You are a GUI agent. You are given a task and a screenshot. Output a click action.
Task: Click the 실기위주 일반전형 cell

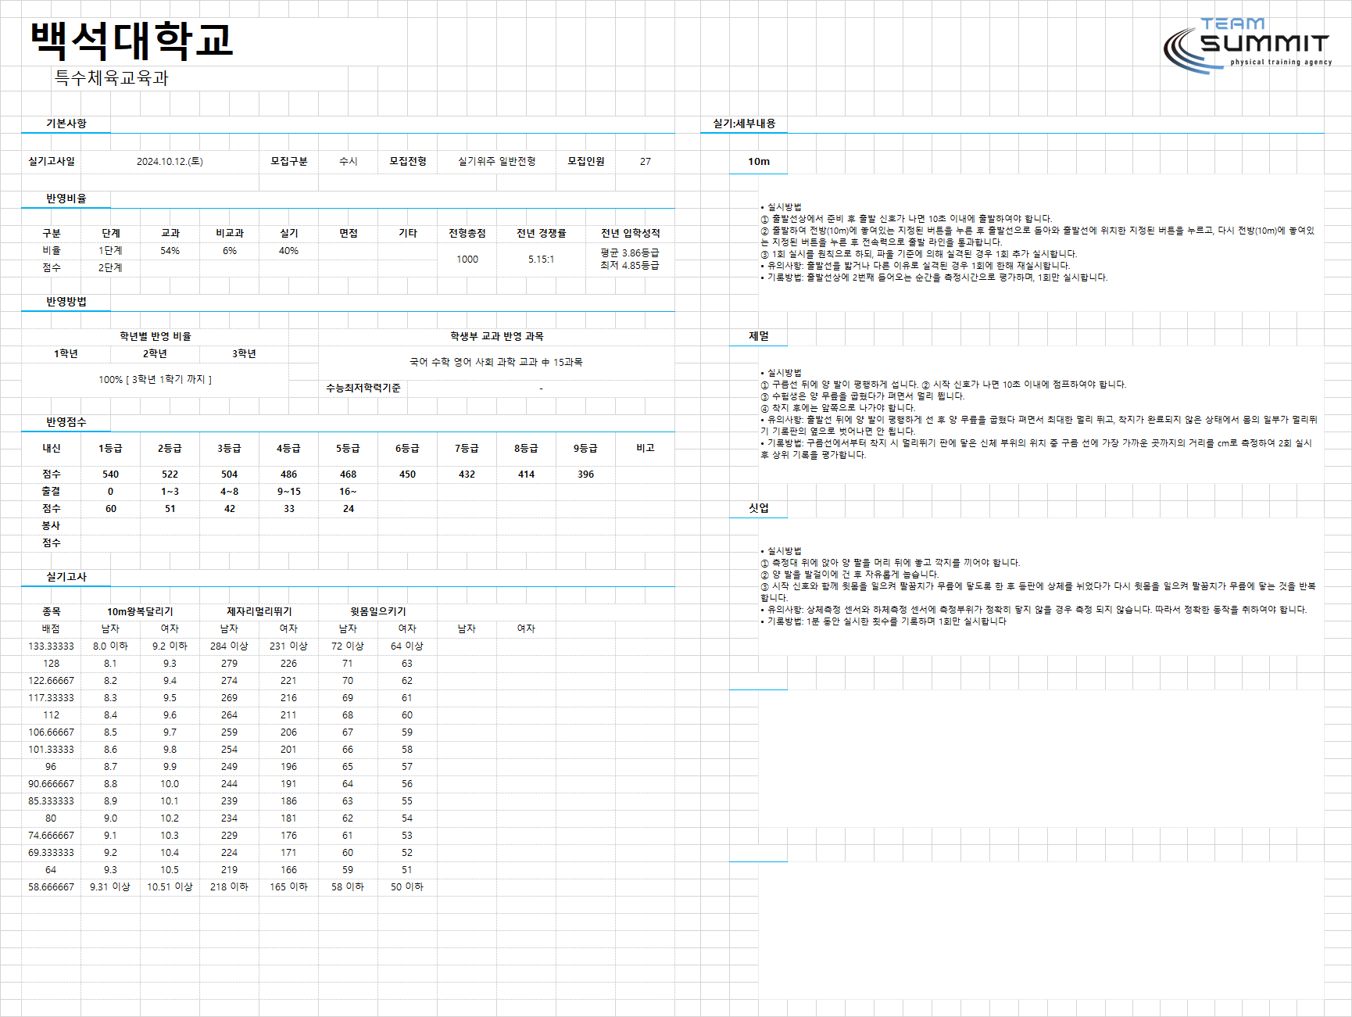coord(497,161)
